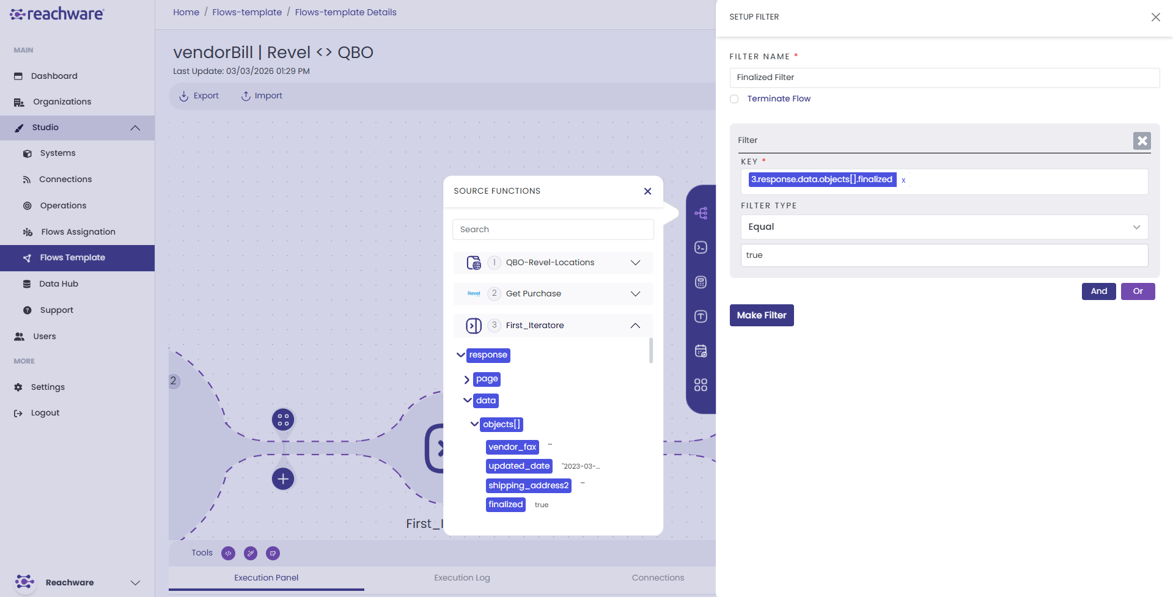Click the code tool icon
1173x597 pixels.
click(228, 554)
